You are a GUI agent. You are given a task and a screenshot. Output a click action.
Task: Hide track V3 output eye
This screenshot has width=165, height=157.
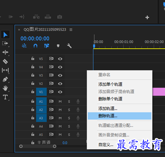(x=60, y=75)
